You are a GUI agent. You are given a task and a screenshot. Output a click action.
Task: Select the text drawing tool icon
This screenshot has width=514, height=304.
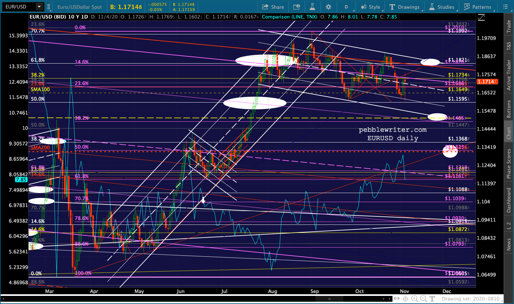coord(432,299)
